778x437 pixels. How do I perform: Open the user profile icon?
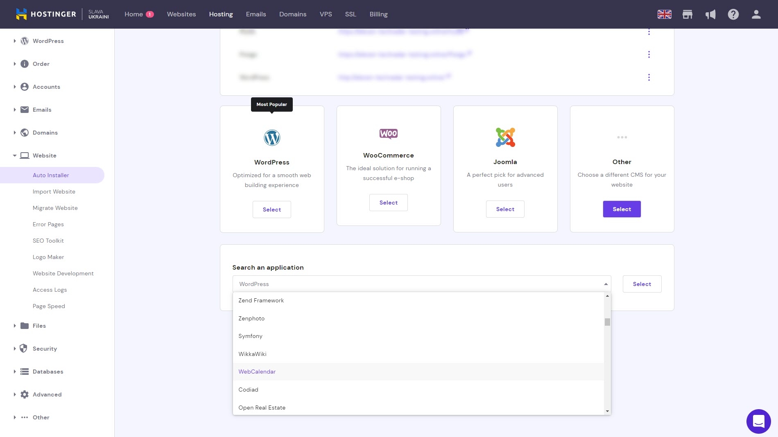click(x=756, y=14)
